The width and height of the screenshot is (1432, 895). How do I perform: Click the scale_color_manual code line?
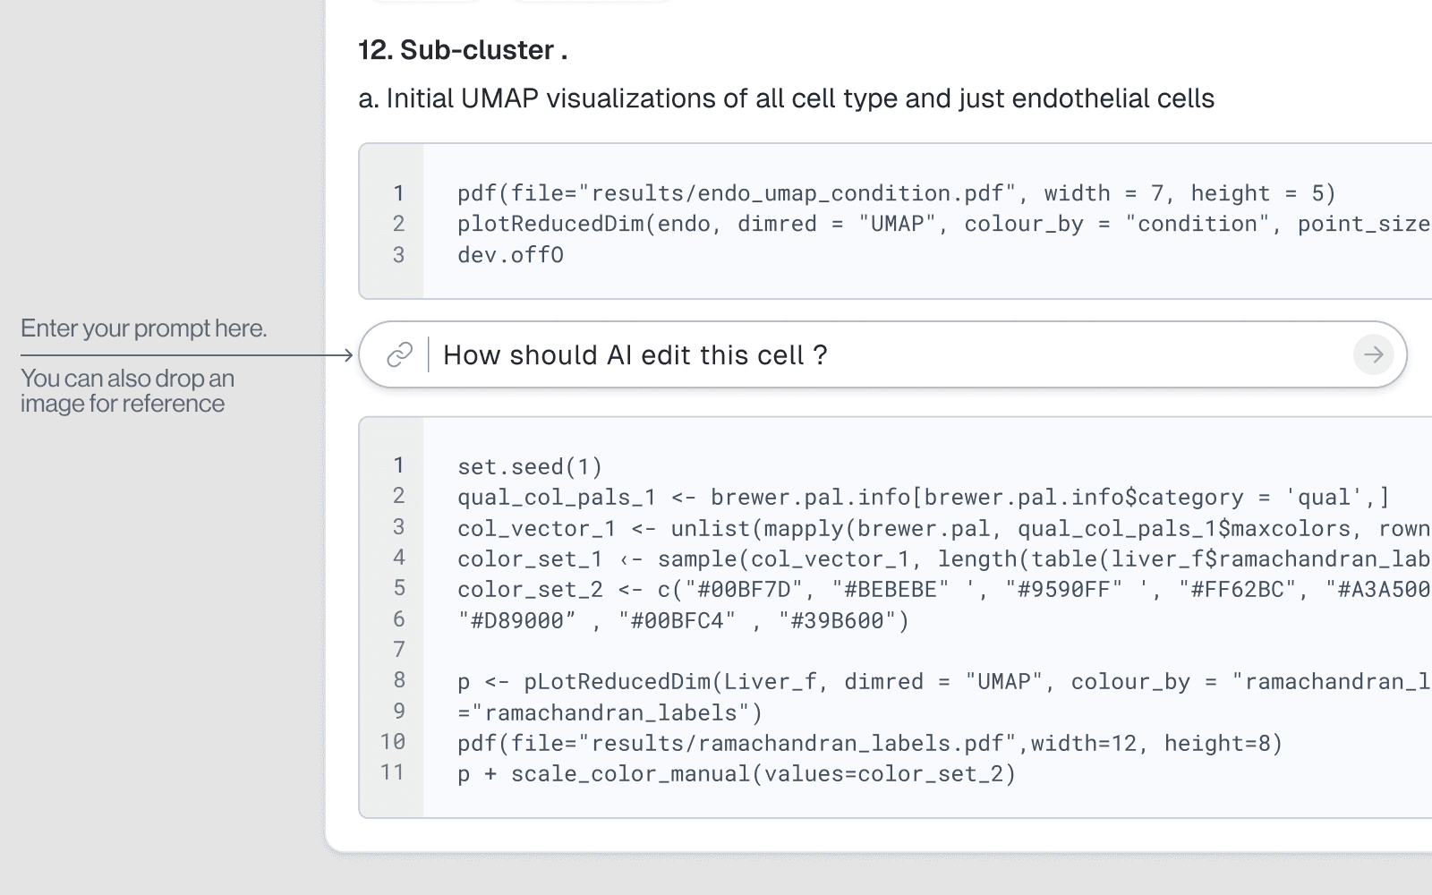pos(737,774)
